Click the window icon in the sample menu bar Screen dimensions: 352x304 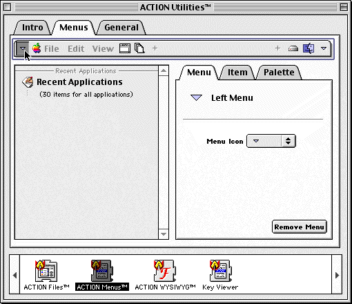[125, 48]
